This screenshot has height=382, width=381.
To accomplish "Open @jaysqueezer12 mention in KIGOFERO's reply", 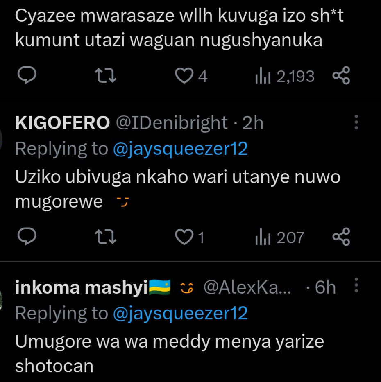I will [x=180, y=149].
